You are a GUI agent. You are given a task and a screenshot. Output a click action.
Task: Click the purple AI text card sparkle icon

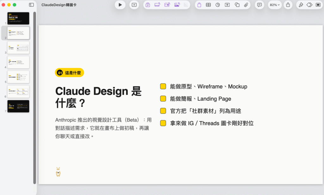(x=167, y=5)
